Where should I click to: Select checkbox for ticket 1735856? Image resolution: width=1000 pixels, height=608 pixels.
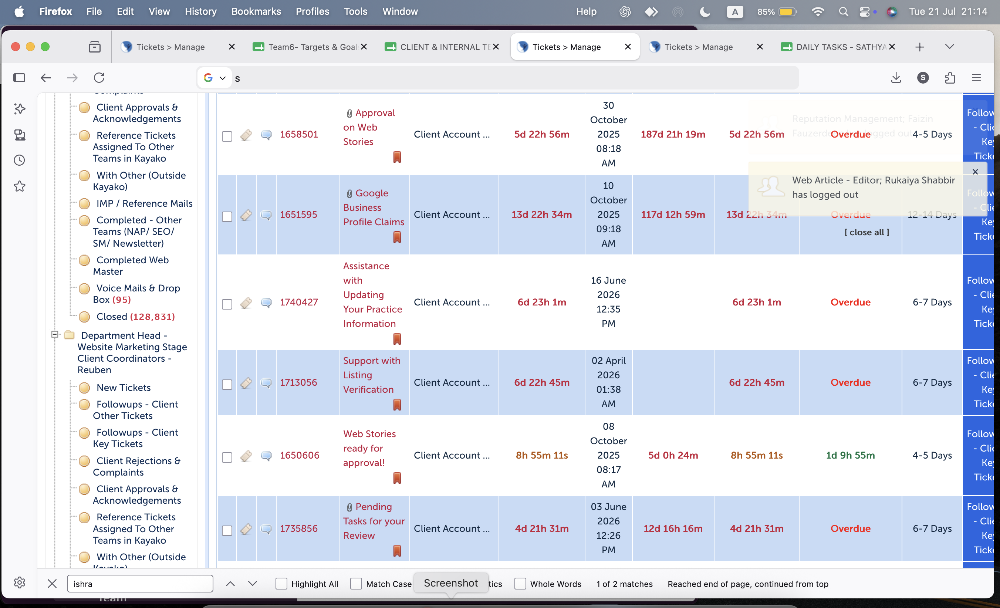click(x=227, y=531)
